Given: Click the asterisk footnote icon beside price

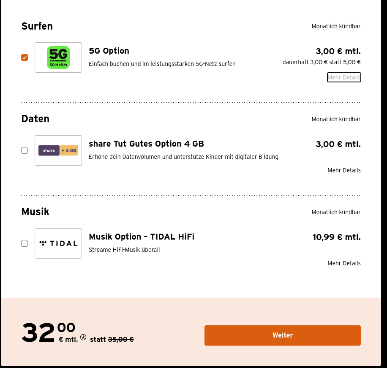Looking at the screenshot, I should point(83,337).
